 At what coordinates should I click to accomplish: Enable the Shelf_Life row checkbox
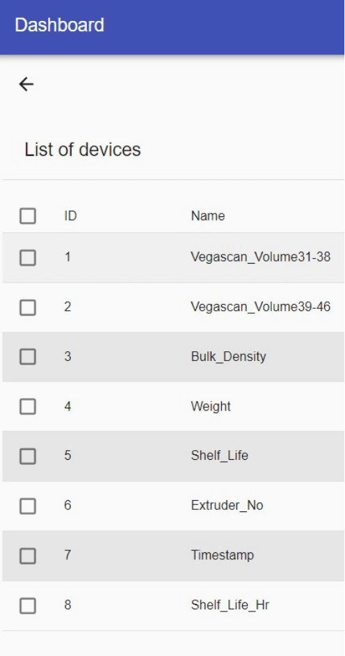tap(28, 456)
